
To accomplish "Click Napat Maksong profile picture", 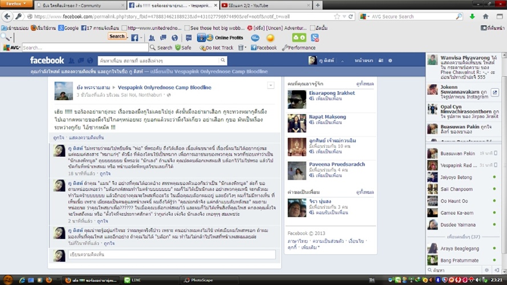I will click(x=297, y=124).
